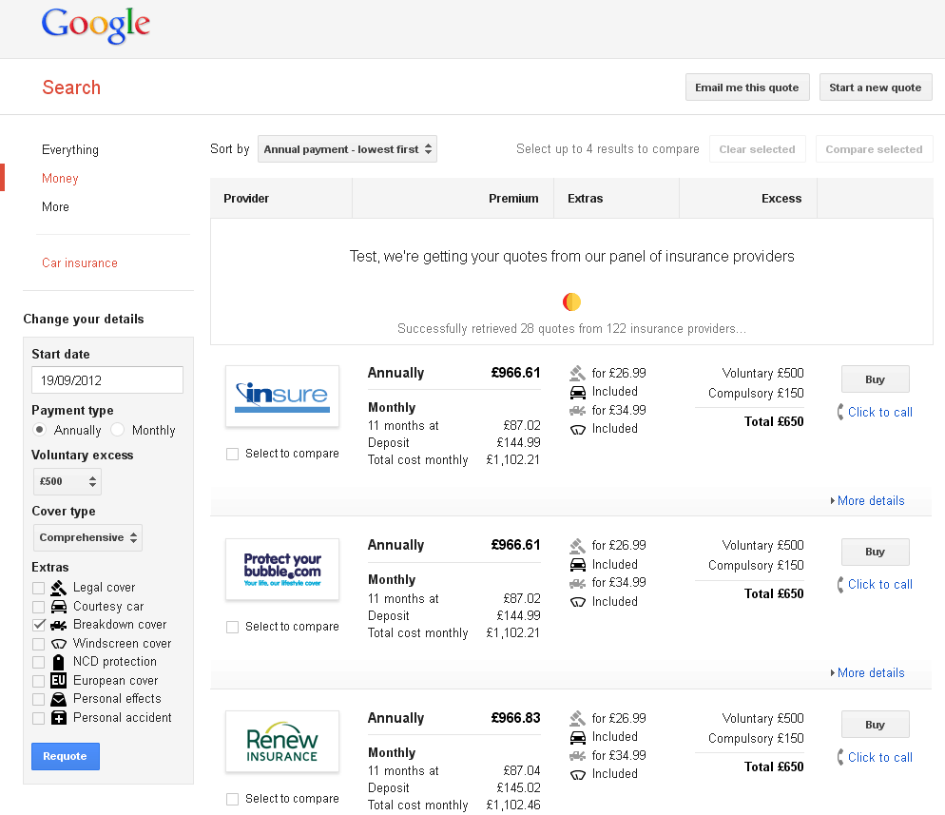Open the Voluntary excess £500 dropdown
945x815 pixels.
click(67, 481)
